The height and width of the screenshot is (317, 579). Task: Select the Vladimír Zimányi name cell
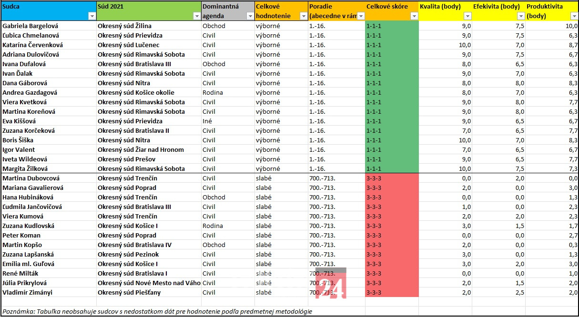[27, 292]
